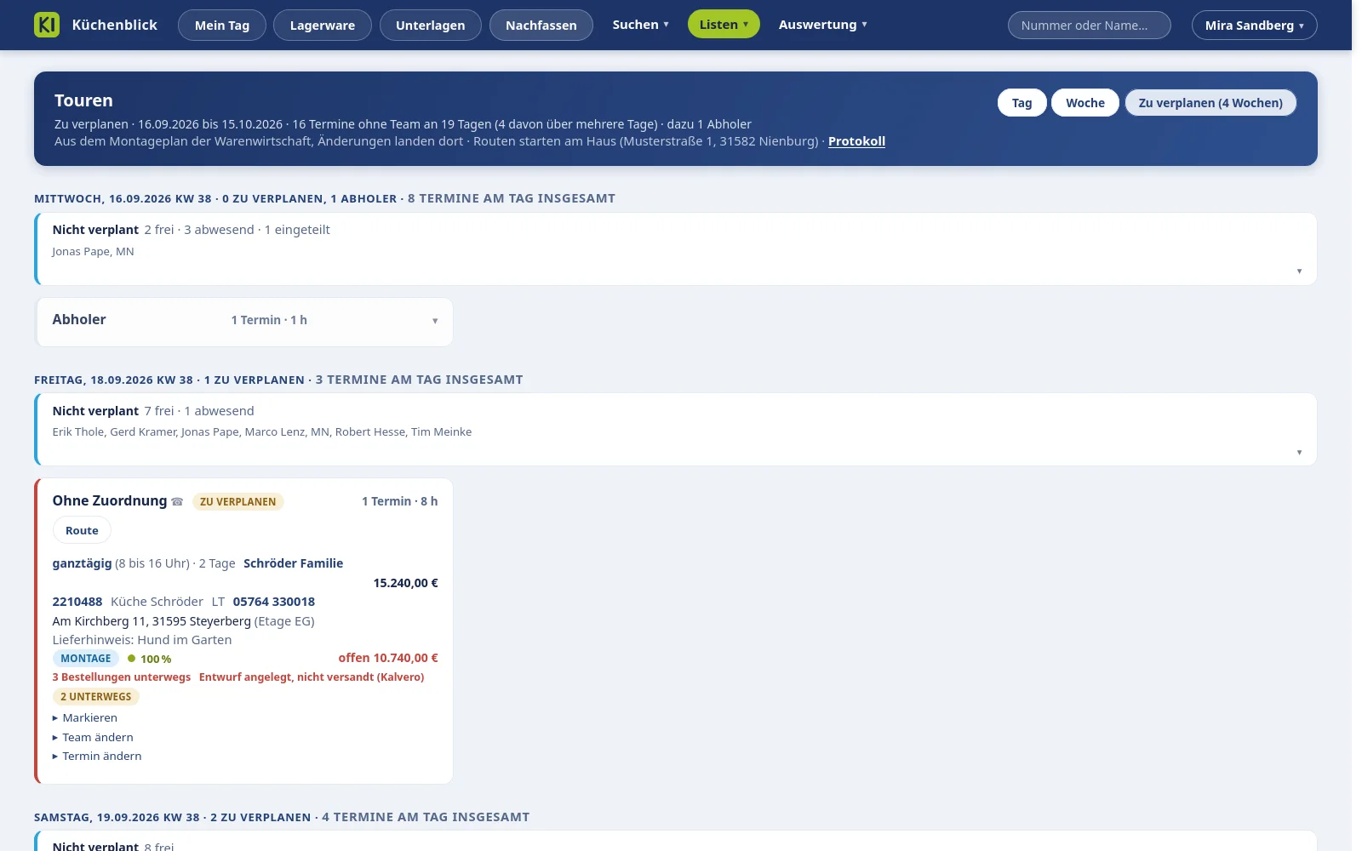The height and width of the screenshot is (851, 1362).
Task: Click address Am Kirchberg 11, 31595 Steyerberg
Action: (x=152, y=621)
